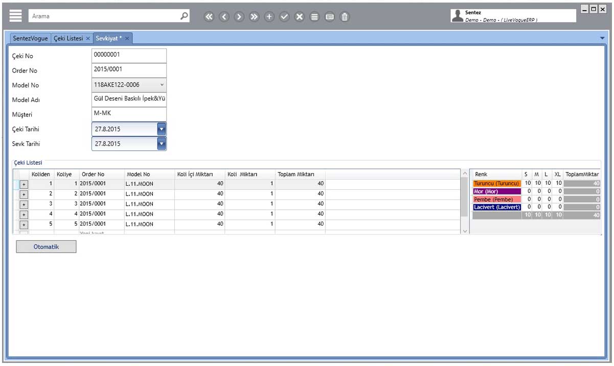Go to the first record
614x366 pixels.
(x=209, y=16)
